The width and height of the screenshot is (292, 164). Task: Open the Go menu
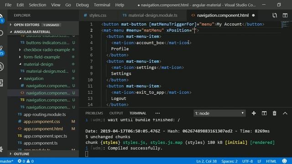click(x=68, y=5)
